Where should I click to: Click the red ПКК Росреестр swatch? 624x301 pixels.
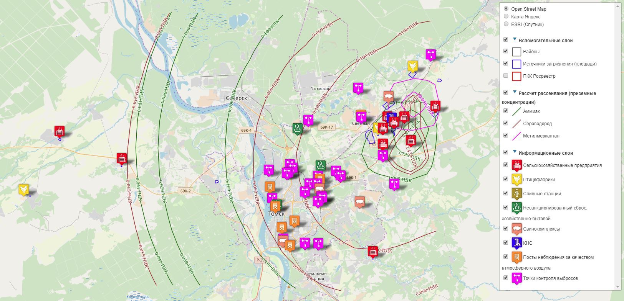pos(516,76)
